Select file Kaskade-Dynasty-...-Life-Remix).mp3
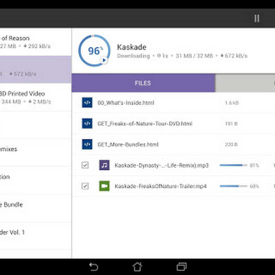The width and height of the screenshot is (275, 275). (x=174, y=165)
